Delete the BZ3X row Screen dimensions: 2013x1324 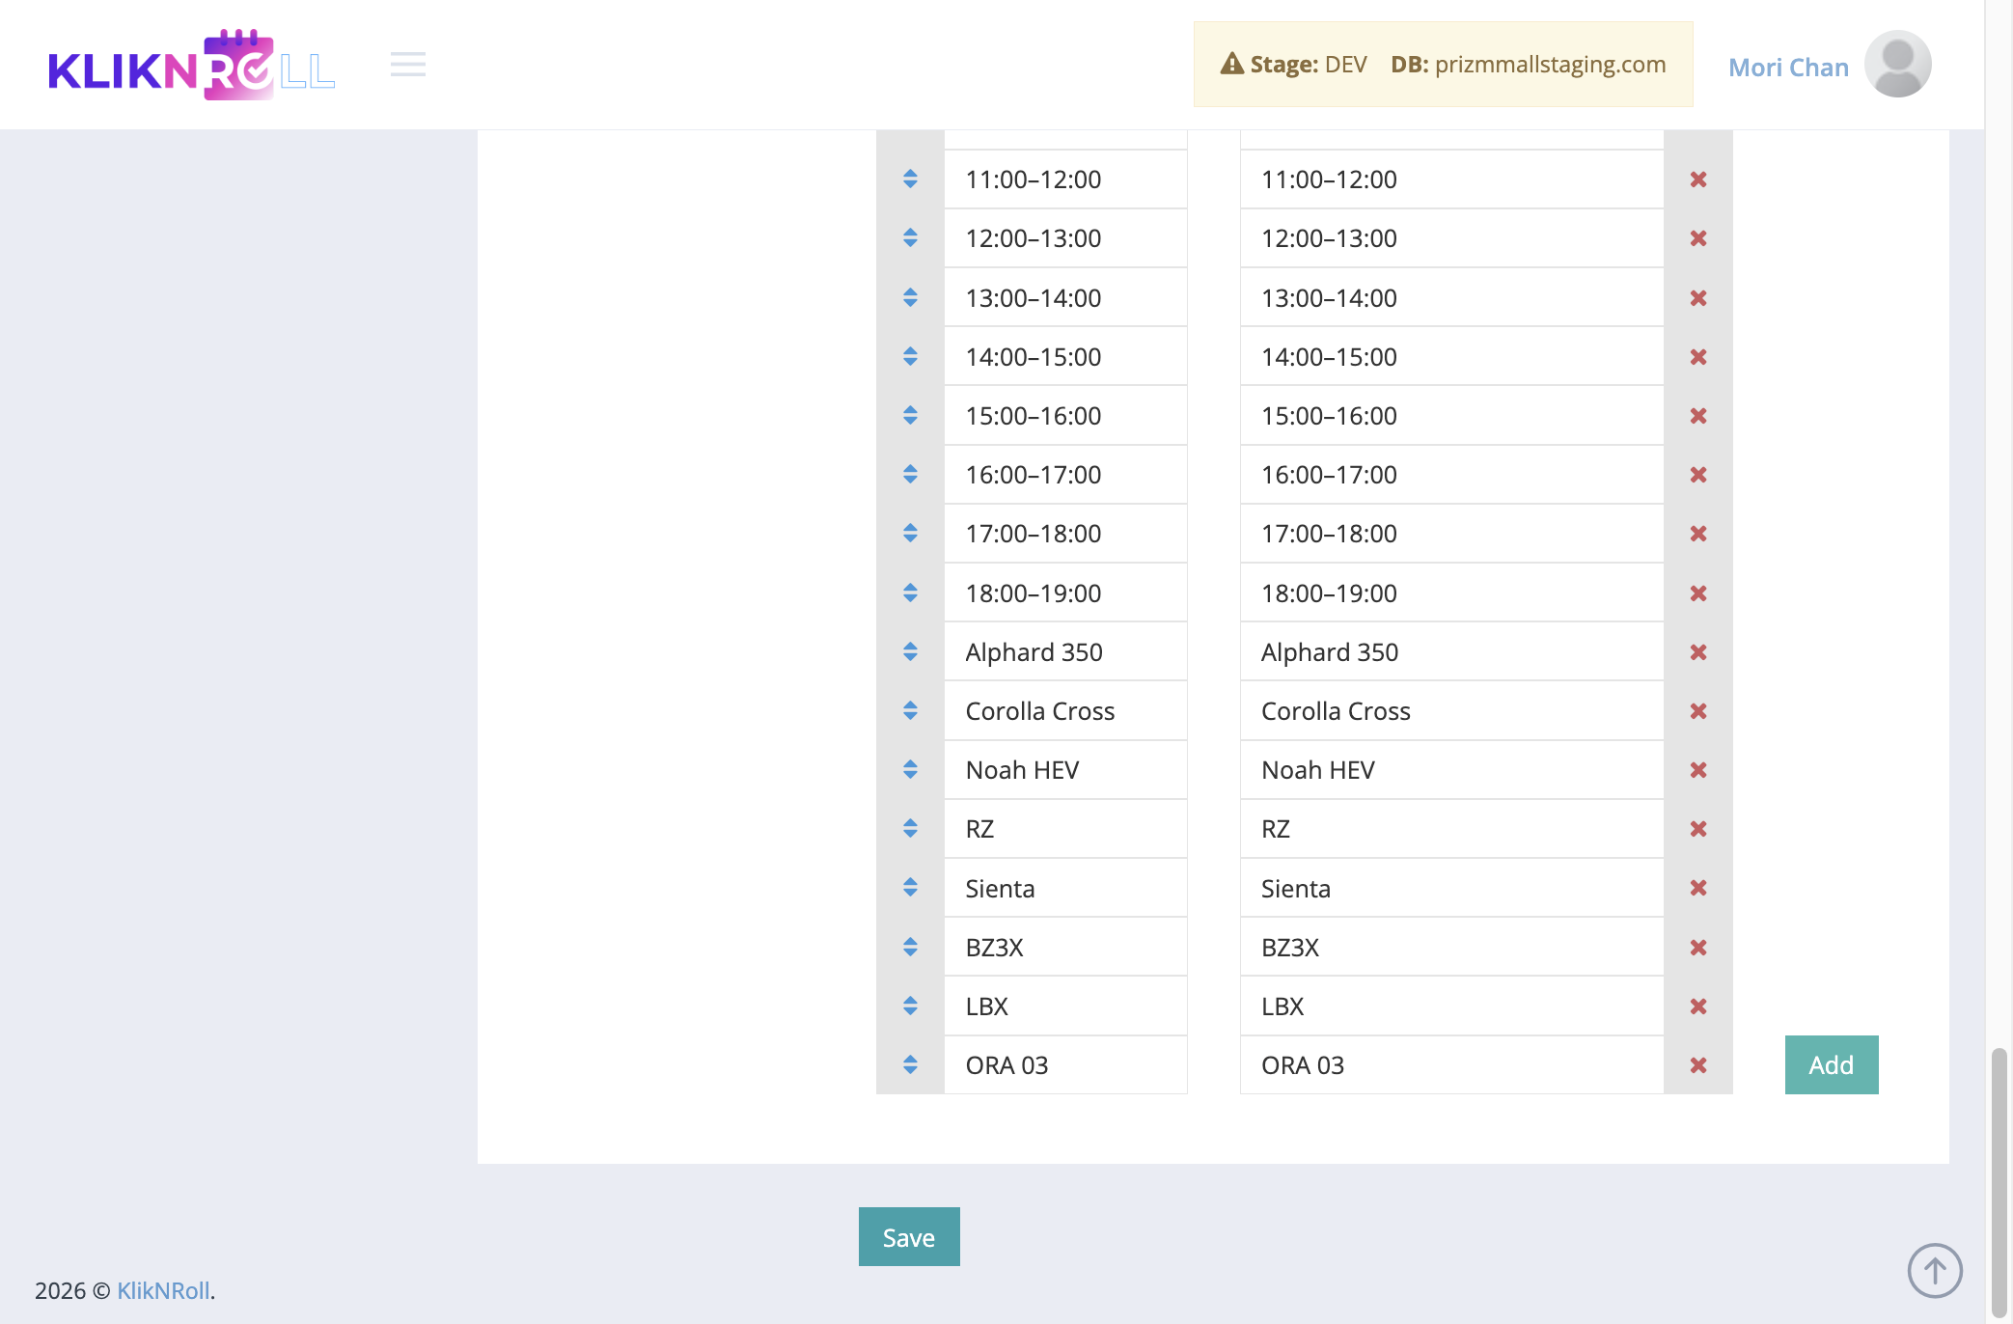pyautogui.click(x=1698, y=948)
